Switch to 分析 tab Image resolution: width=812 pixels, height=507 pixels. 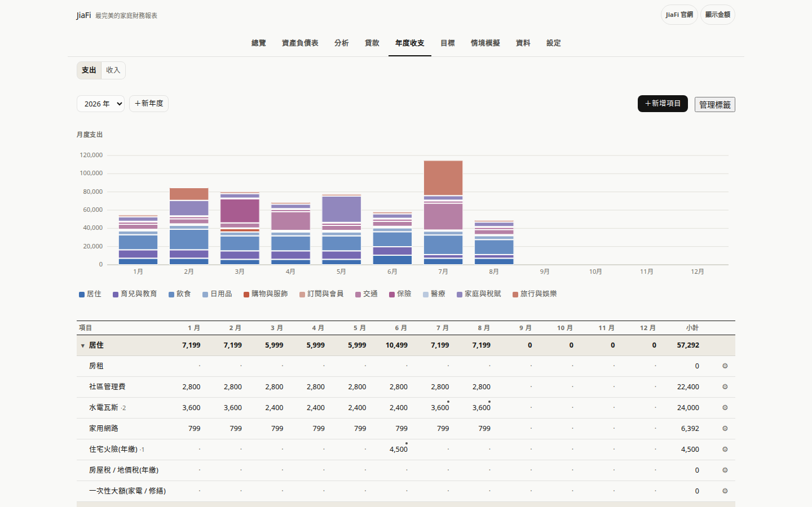pos(342,43)
